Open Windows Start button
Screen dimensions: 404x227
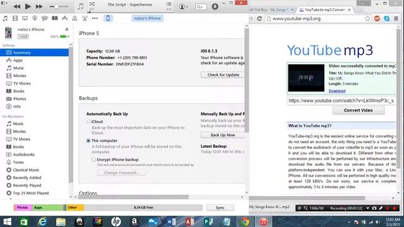[x=7, y=221]
